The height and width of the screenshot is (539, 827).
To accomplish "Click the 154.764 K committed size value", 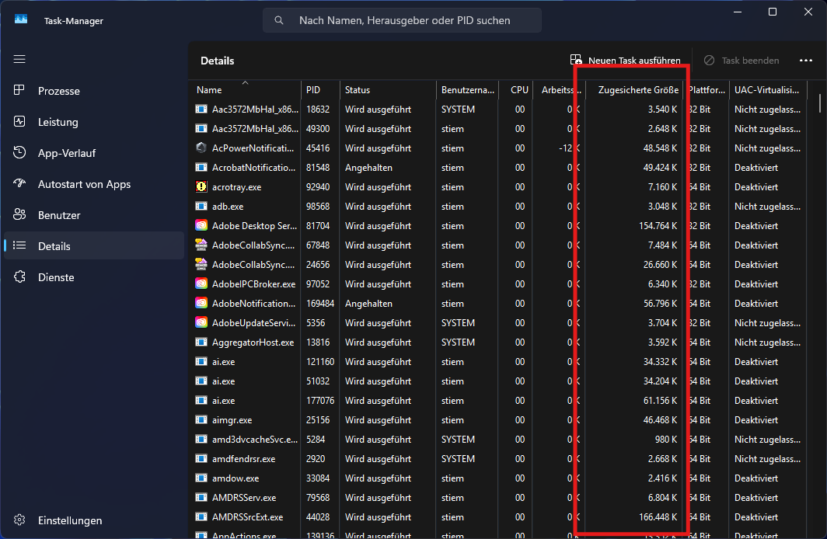I will (658, 225).
